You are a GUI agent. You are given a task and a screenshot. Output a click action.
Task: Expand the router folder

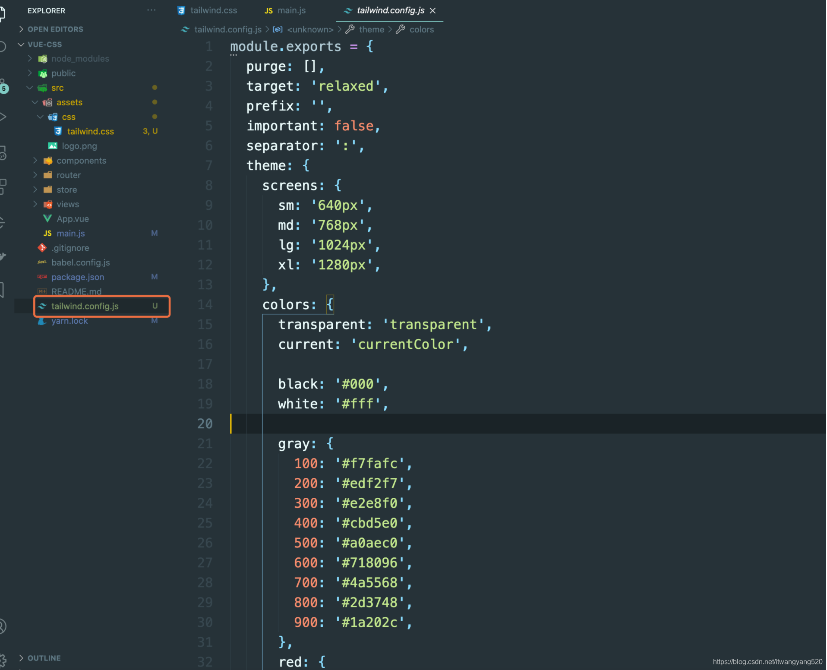35,175
